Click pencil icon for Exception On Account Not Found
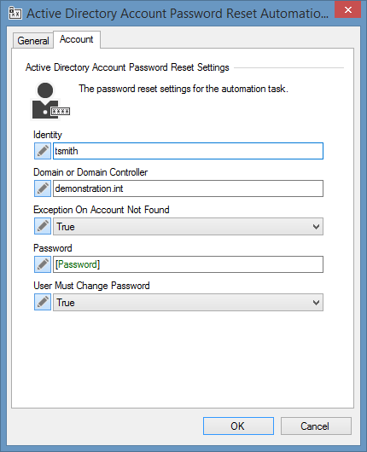Viewport: 367px width, 452px height. coord(43,226)
